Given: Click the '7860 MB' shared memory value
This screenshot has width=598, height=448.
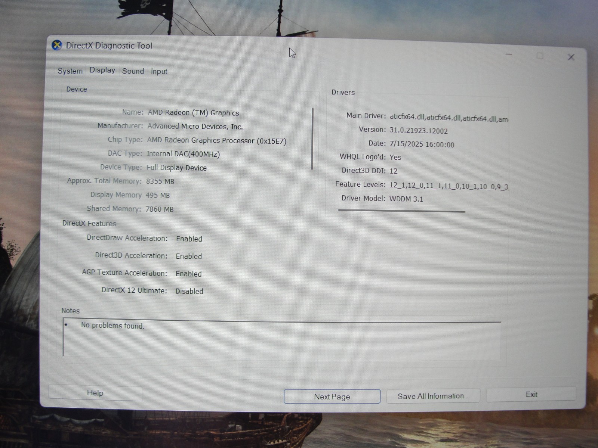Looking at the screenshot, I should [160, 209].
